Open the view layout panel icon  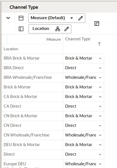click(x=97, y=23)
